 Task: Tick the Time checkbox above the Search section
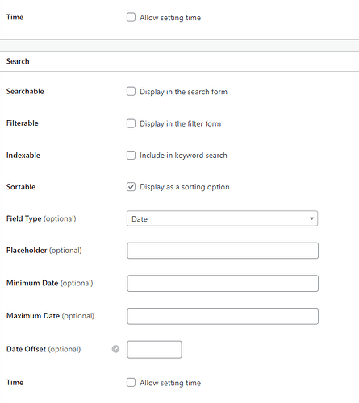click(131, 17)
